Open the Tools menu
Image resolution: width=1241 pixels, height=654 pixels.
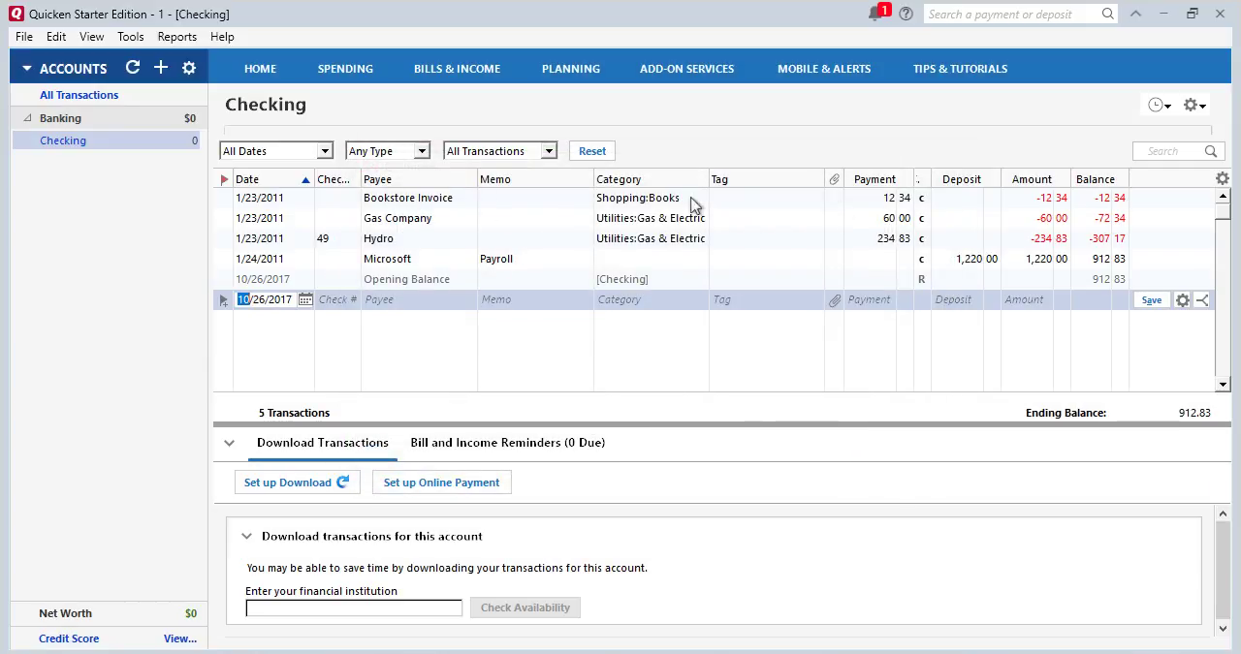(x=131, y=37)
